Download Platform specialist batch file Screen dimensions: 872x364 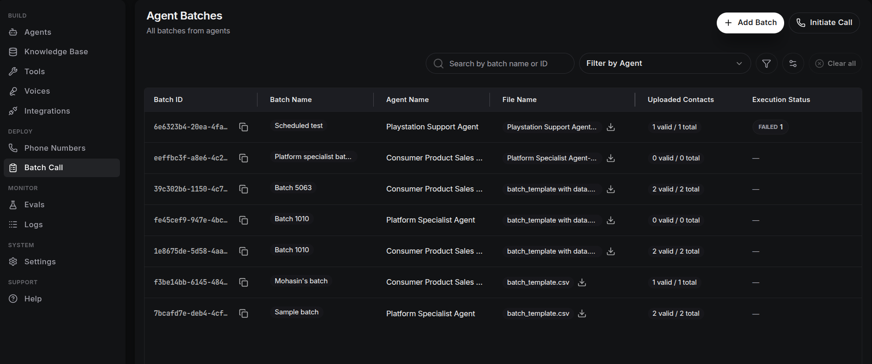(x=611, y=158)
